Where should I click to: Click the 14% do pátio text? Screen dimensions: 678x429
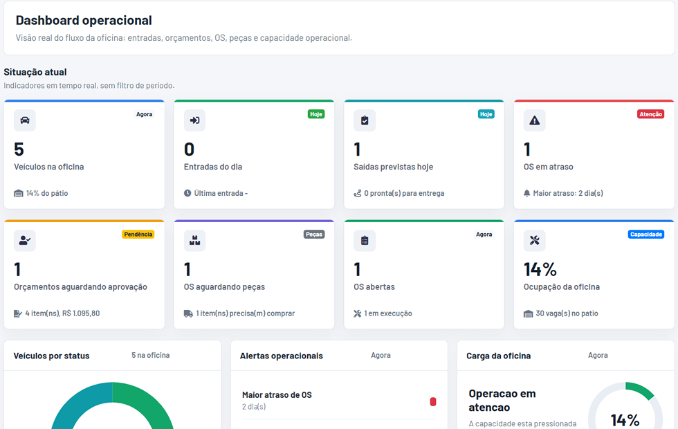(47, 193)
